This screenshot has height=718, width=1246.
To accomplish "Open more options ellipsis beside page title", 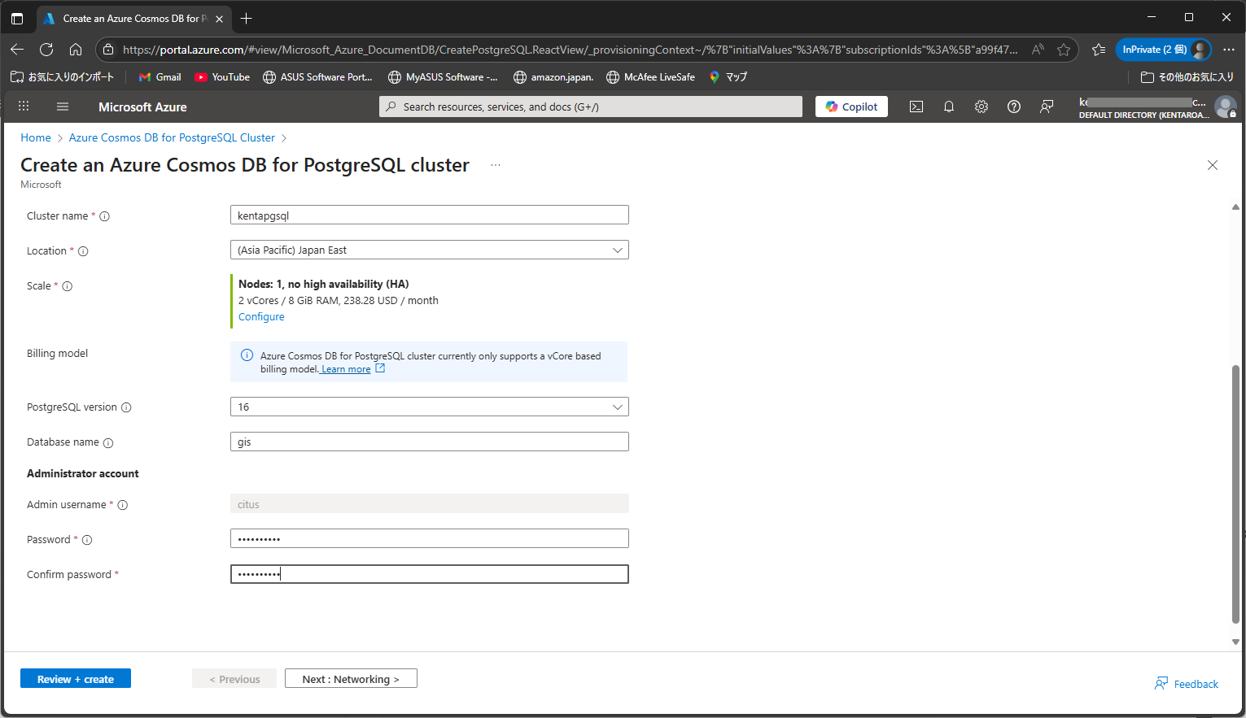I will pyautogui.click(x=496, y=165).
